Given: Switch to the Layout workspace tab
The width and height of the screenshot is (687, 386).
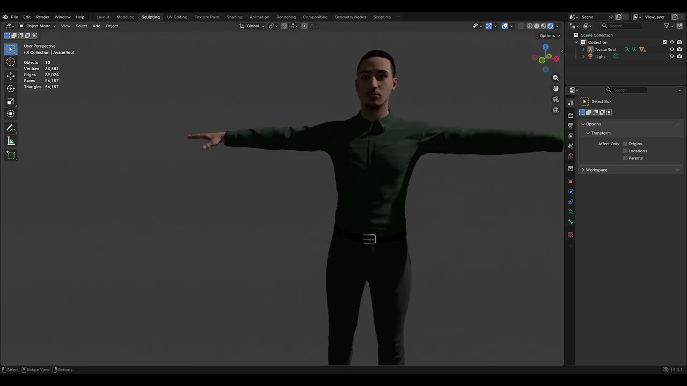Looking at the screenshot, I should tap(103, 17).
